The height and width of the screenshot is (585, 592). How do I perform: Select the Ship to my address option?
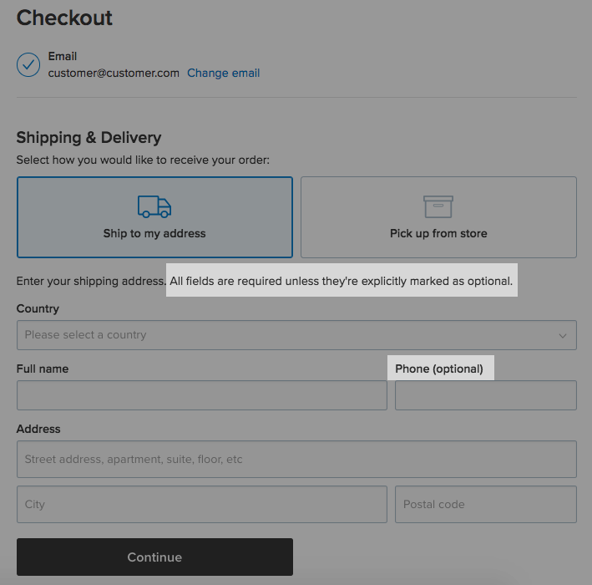[154, 217]
